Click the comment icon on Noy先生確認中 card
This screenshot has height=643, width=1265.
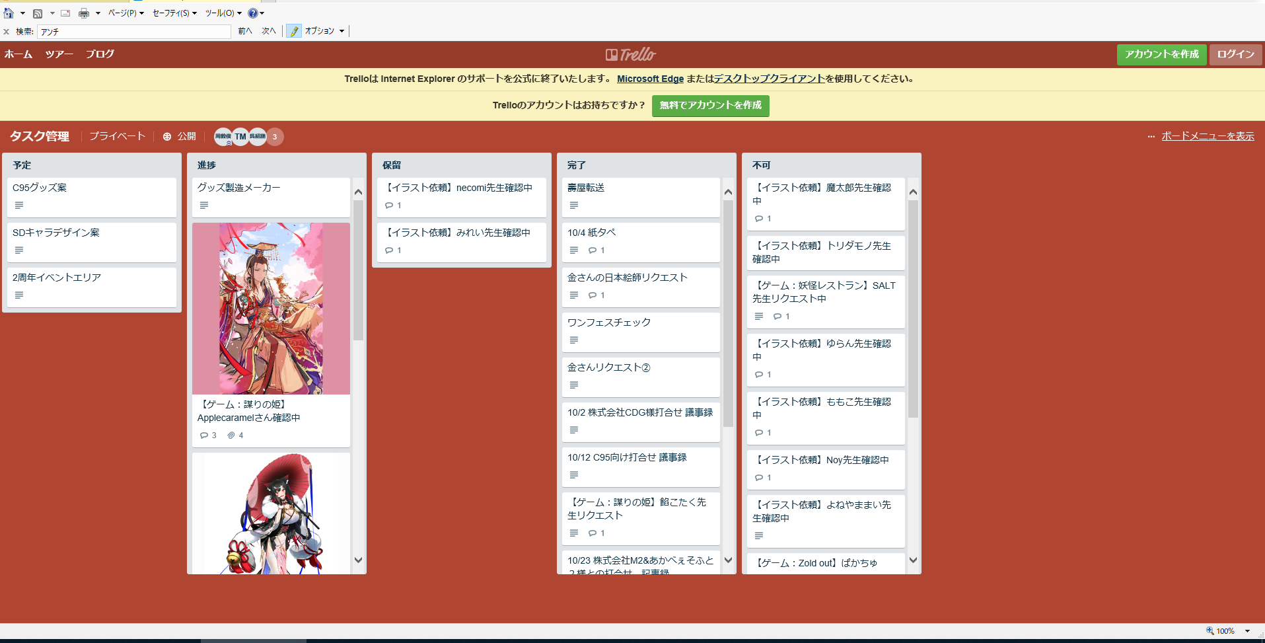[759, 478]
